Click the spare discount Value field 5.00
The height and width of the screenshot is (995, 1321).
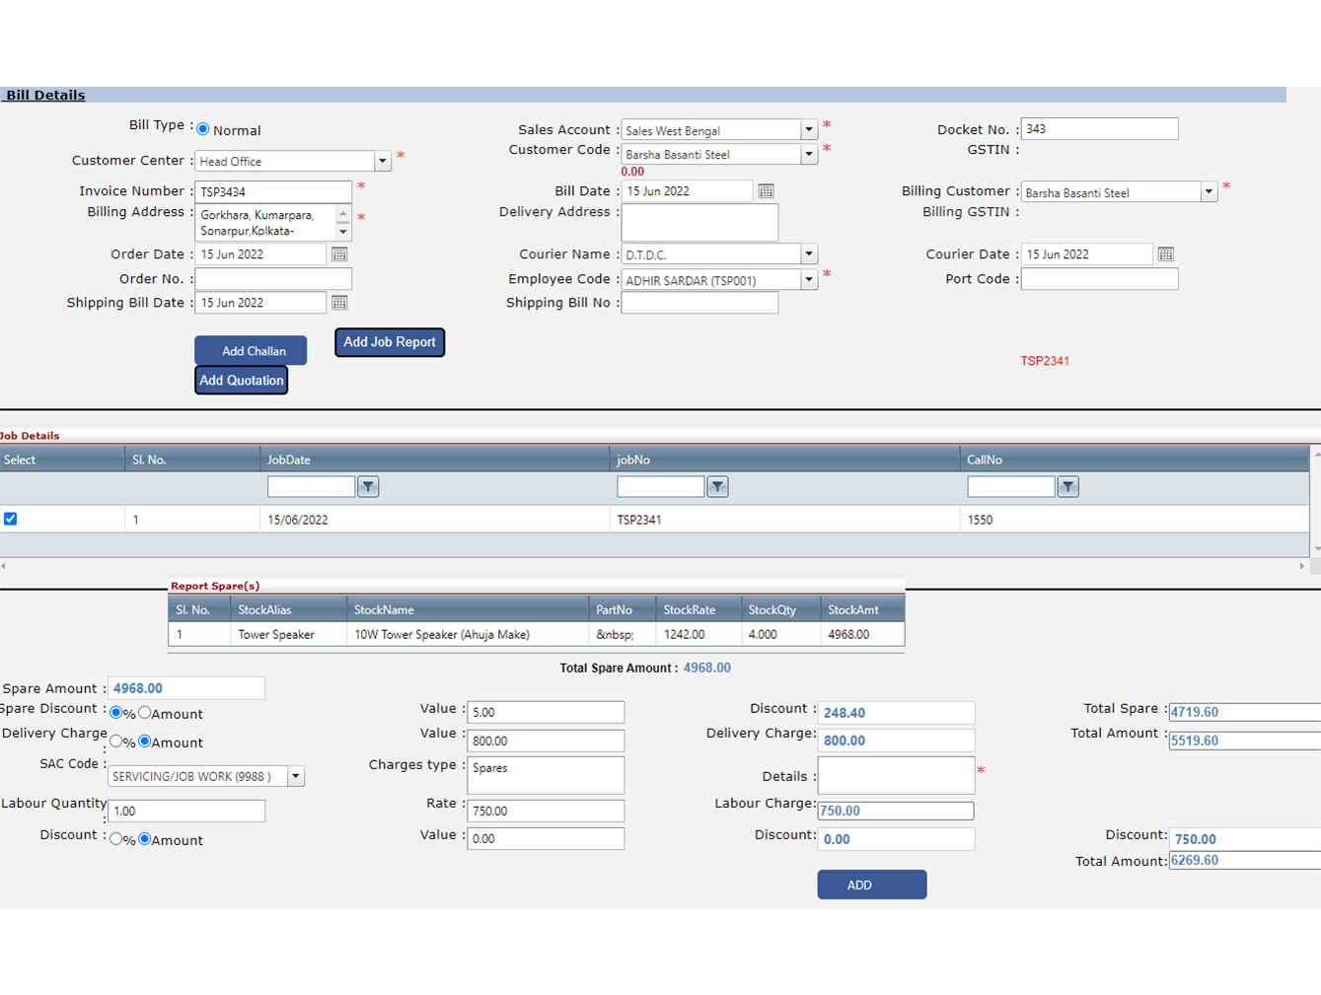[x=546, y=712]
